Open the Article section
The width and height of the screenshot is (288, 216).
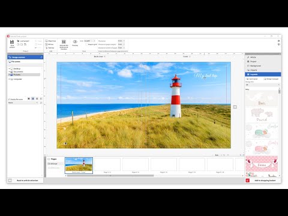coord(263,57)
